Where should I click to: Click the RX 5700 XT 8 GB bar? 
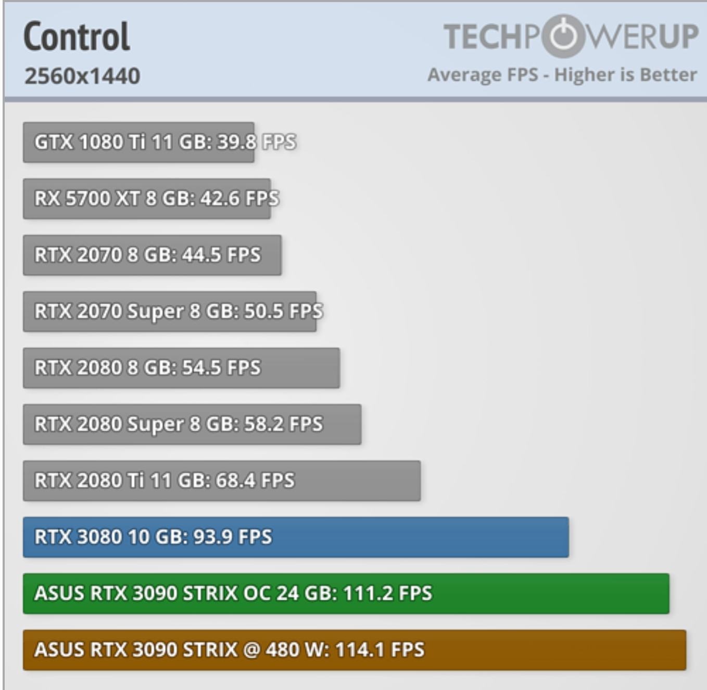[147, 198]
